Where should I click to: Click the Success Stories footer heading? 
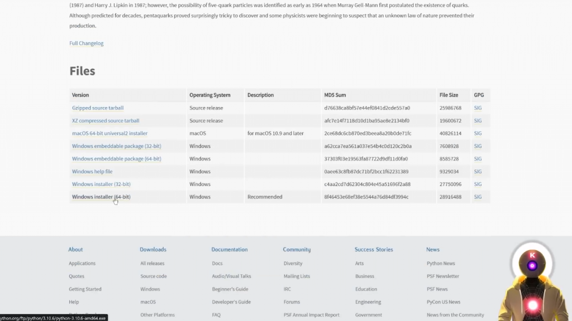[374, 250]
